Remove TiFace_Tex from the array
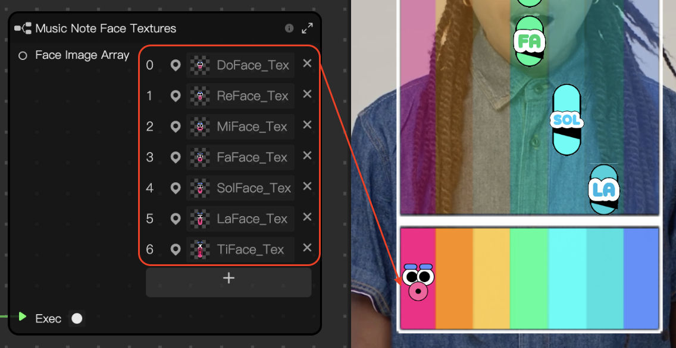 pyautogui.click(x=307, y=248)
